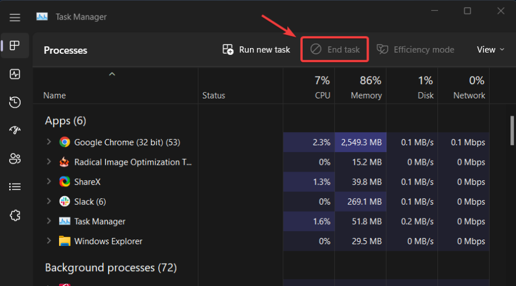The width and height of the screenshot is (516, 286).
Task: Click the Google Chrome app icon
Action: [x=65, y=142]
